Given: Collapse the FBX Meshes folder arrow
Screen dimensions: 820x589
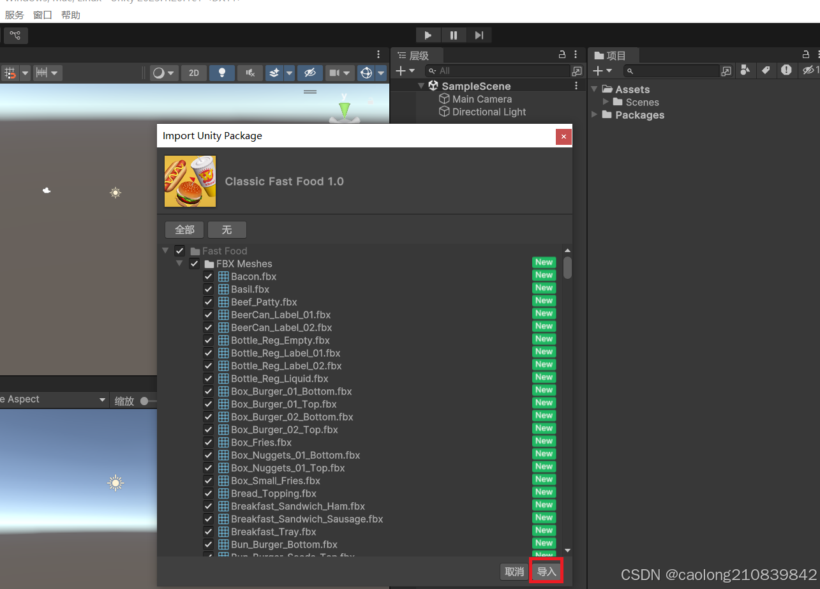Looking at the screenshot, I should 179,264.
